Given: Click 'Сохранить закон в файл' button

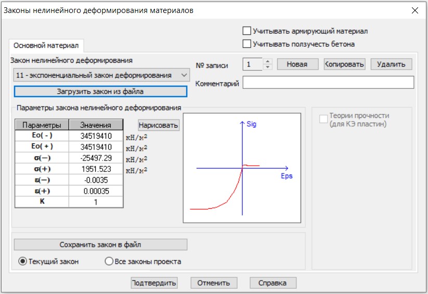Looking at the screenshot, I should click(100, 245).
